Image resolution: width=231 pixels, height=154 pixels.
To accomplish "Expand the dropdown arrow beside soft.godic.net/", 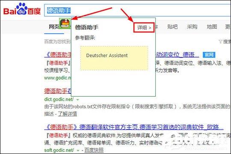I will tap(78, 151).
